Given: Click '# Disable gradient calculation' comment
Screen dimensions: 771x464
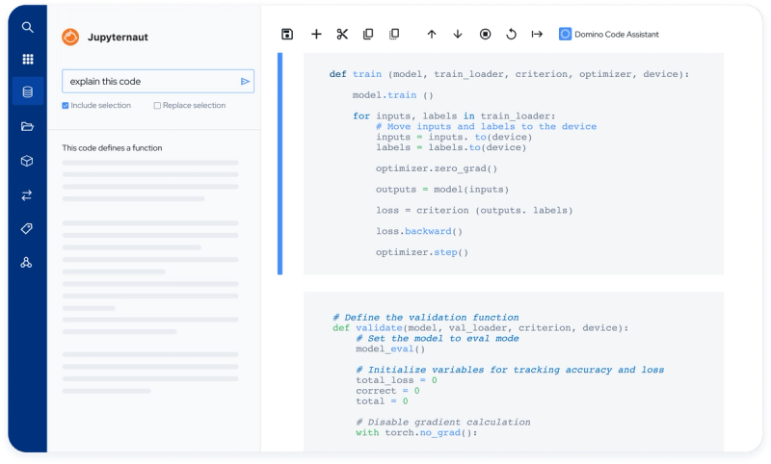Looking at the screenshot, I should [x=443, y=423].
